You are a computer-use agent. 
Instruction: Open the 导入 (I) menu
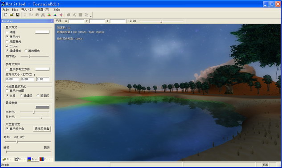click(x=27, y=9)
